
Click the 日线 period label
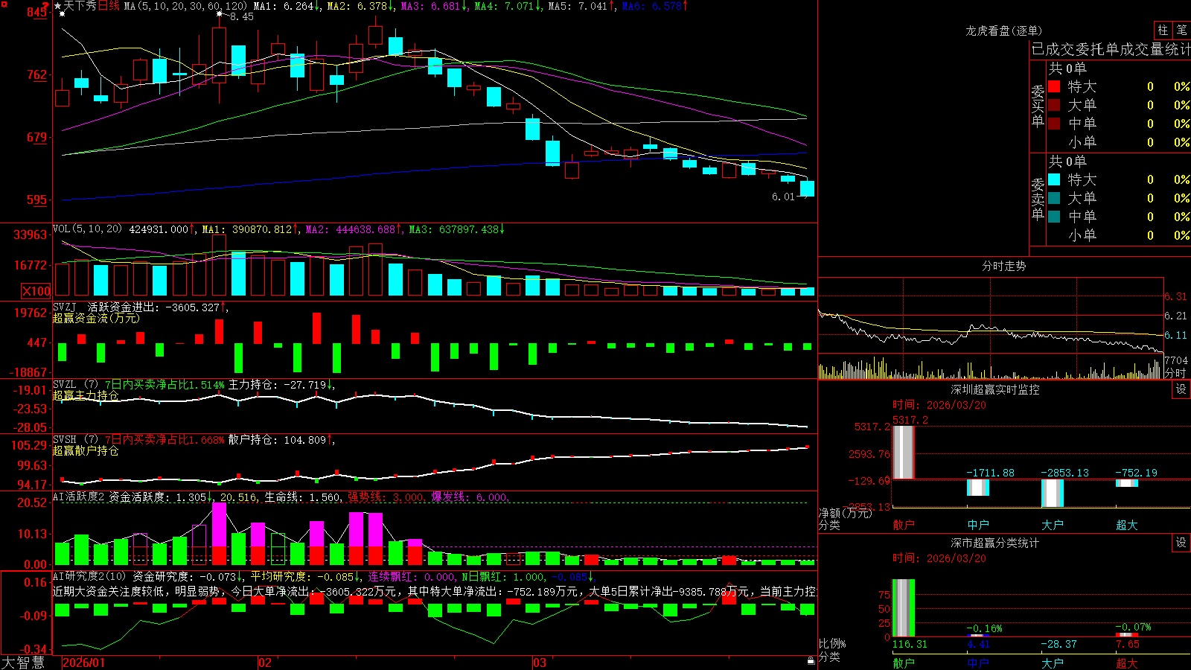[109, 6]
